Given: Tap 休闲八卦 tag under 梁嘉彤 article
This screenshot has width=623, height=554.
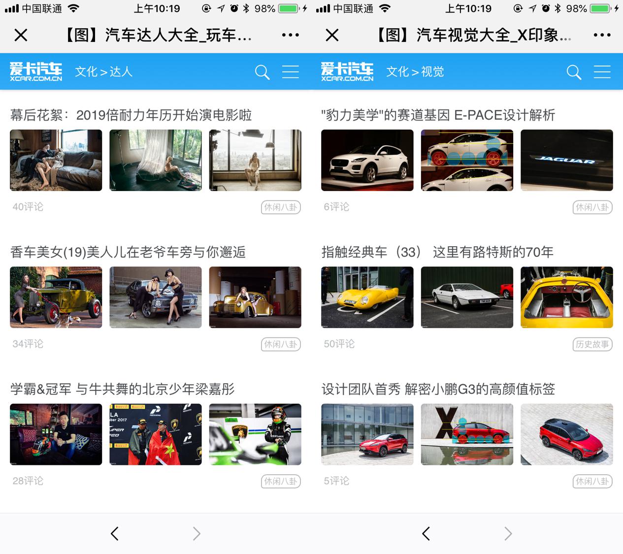Looking at the screenshot, I should tap(281, 481).
